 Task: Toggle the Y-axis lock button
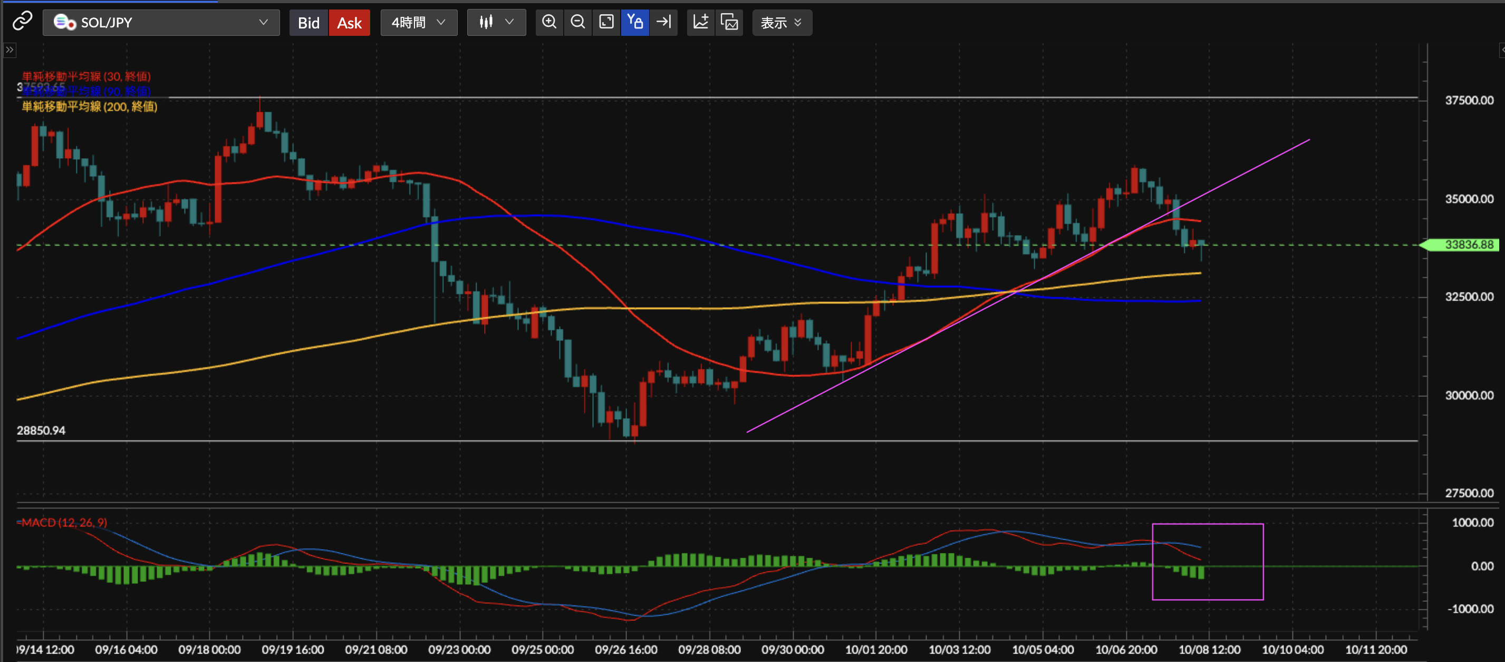click(x=634, y=22)
